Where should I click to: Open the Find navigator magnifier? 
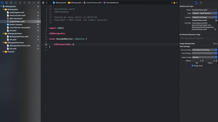coord(15,3)
